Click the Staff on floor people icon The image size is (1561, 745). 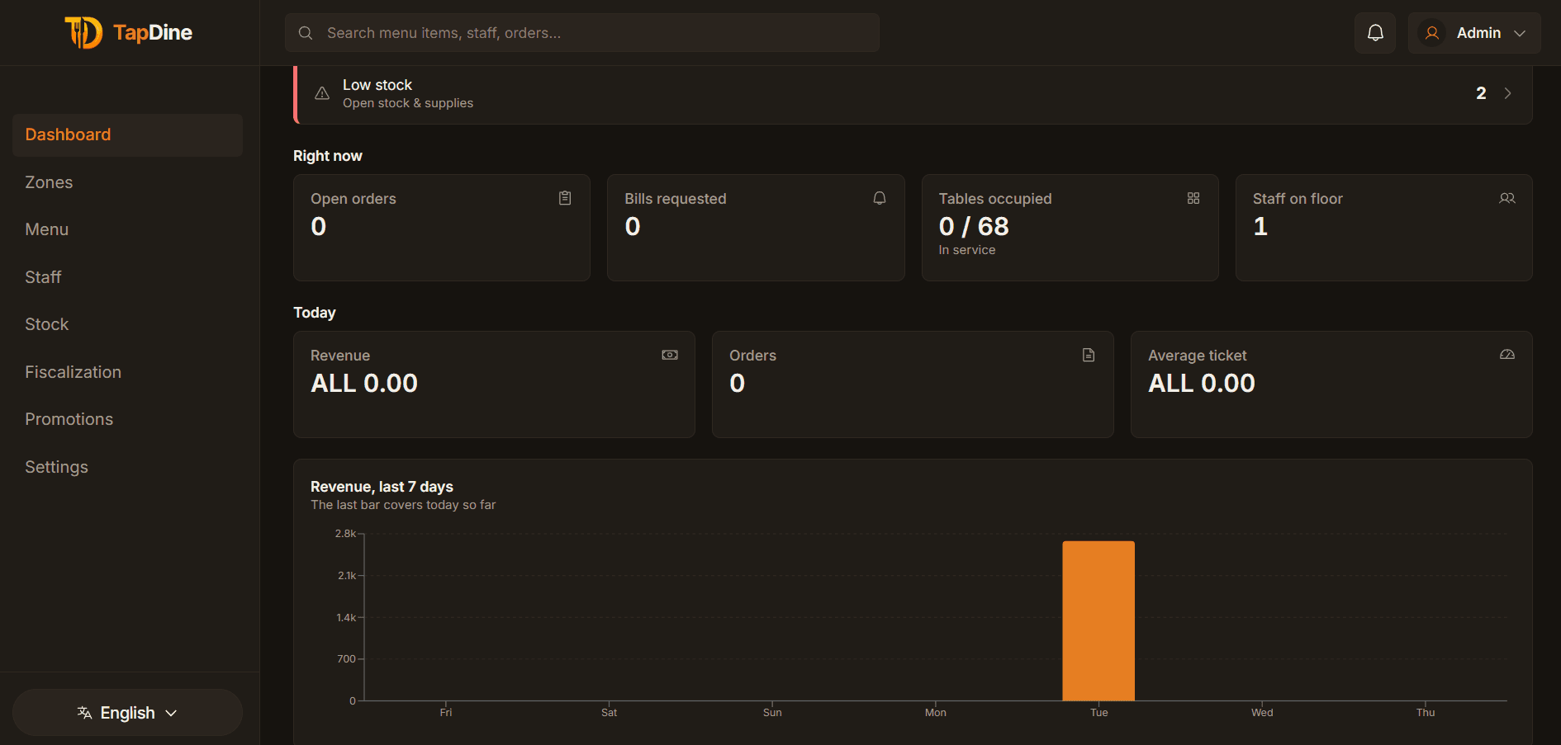pos(1507,198)
